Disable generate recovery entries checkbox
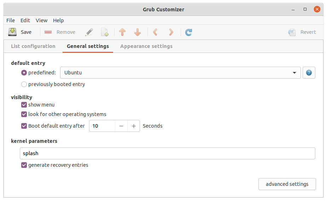Viewport: 327px width, 201px height. 24,165
